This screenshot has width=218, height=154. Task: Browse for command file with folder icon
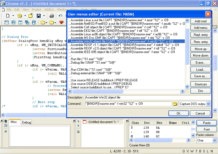point(175,104)
